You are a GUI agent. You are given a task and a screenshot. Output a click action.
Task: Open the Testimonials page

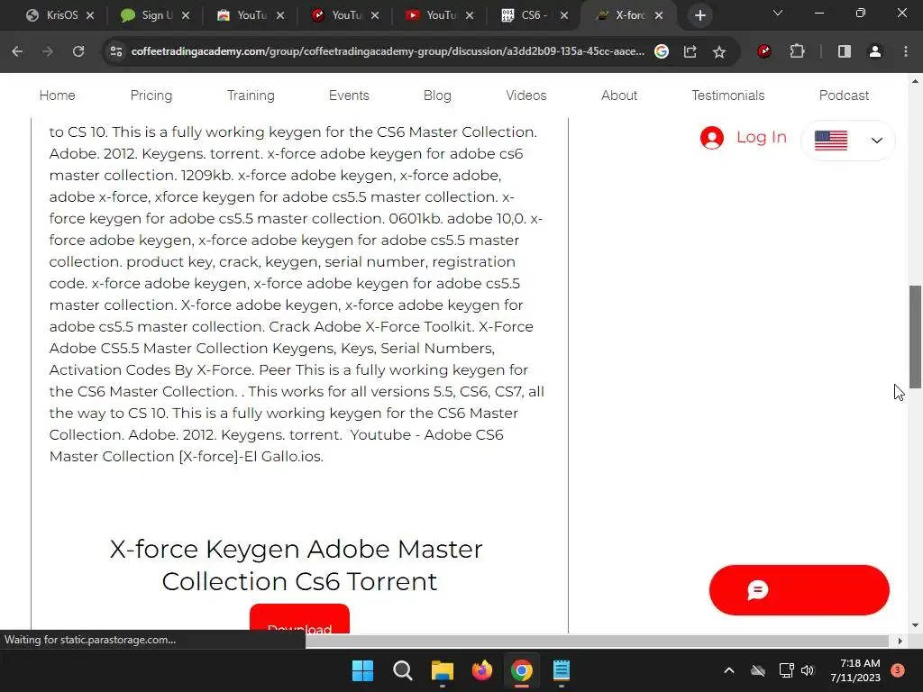pos(728,96)
